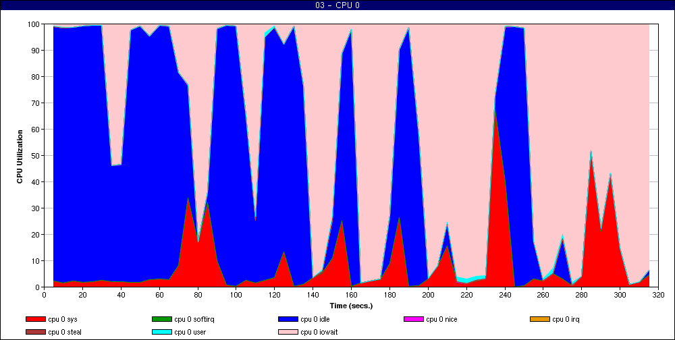The image size is (675, 340).
Task: Click the 320 tick on the time axis
Action: (x=658, y=294)
